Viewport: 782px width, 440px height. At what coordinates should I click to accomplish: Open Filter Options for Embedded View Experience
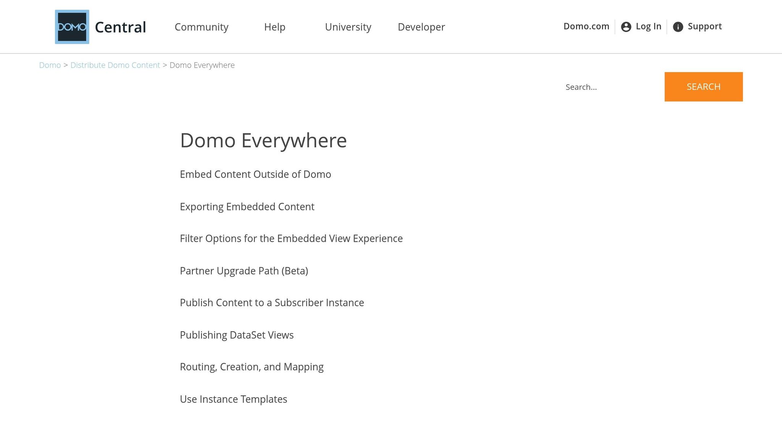coord(291,238)
